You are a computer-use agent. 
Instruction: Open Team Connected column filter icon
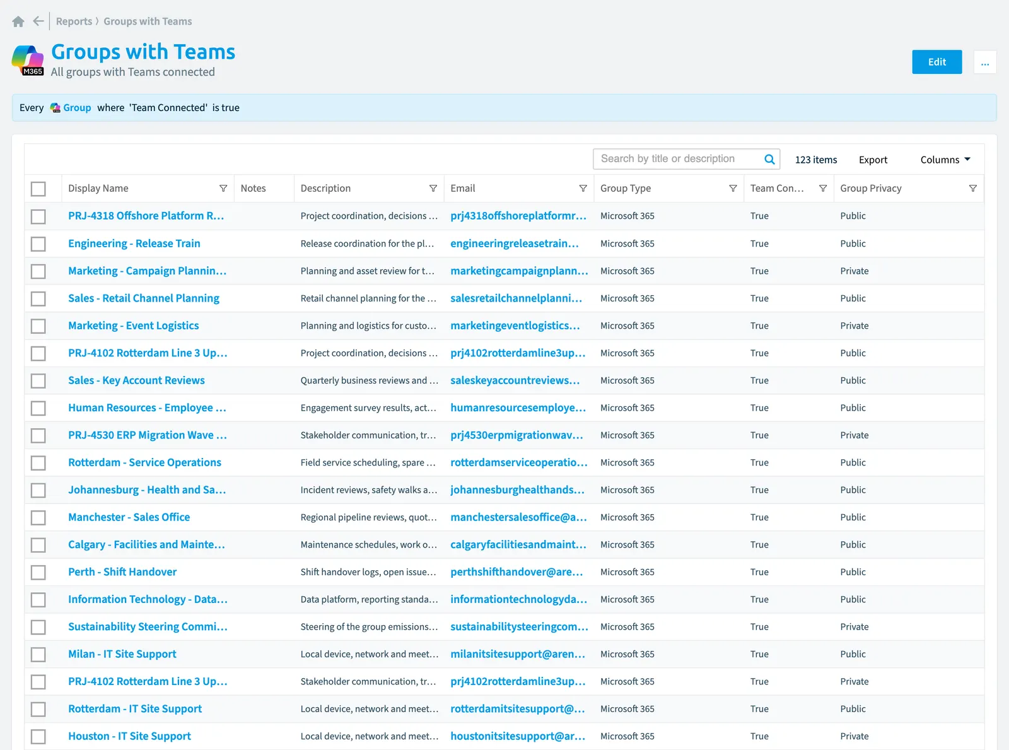tap(823, 189)
